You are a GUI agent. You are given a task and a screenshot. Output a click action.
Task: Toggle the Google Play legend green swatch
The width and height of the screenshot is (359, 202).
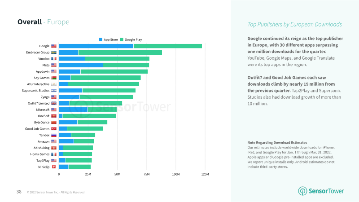(122, 40)
